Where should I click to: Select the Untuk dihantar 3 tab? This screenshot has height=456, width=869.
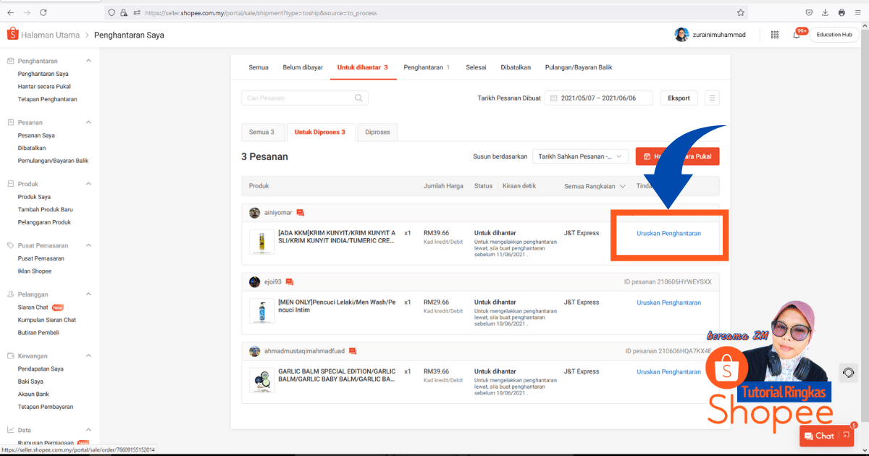point(363,67)
